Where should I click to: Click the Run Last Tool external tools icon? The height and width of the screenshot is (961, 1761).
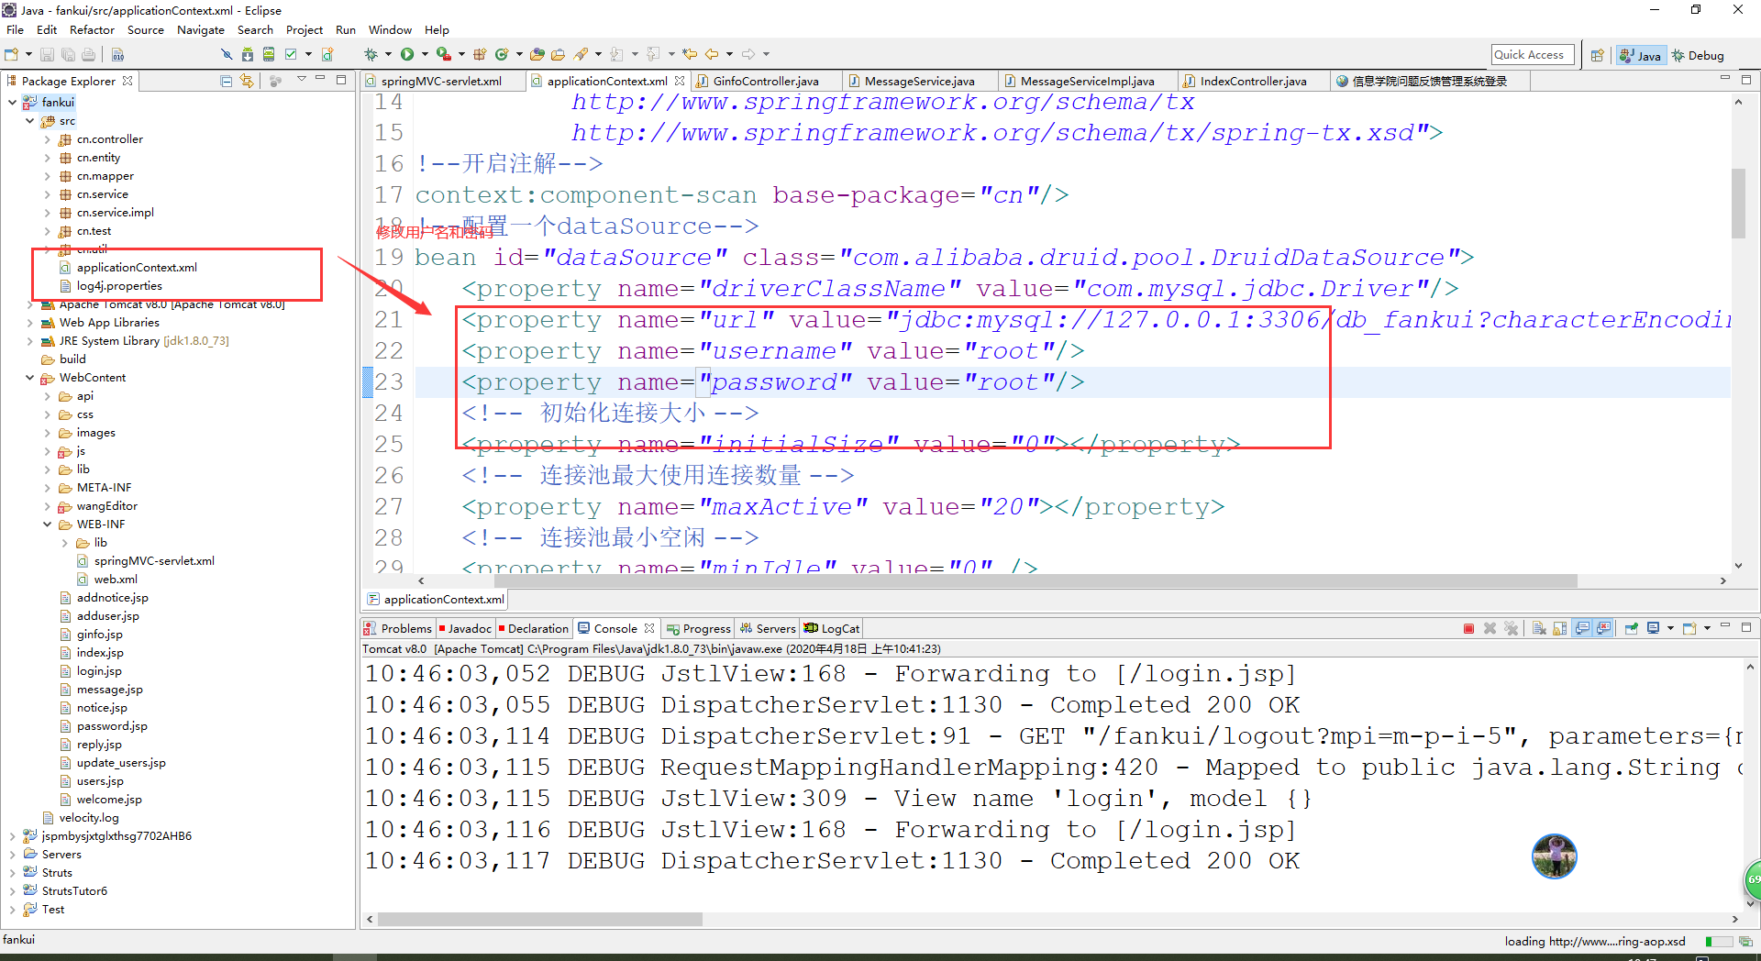click(444, 55)
